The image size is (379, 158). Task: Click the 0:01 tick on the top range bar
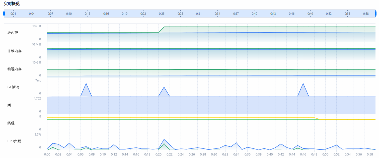coord(13,13)
